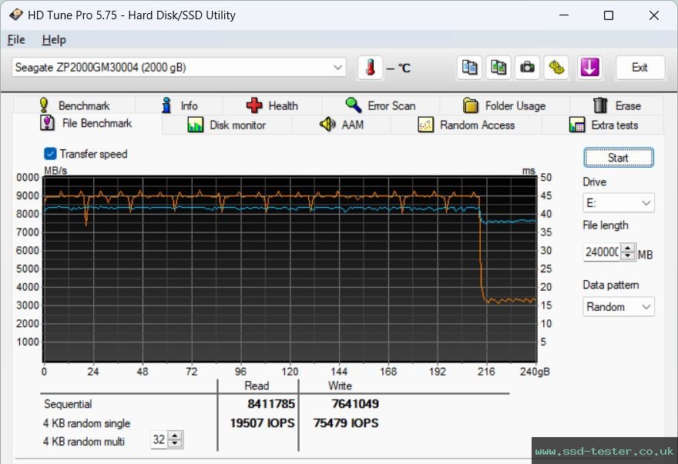
Task: Open the Random Access tab
Action: [x=466, y=125]
